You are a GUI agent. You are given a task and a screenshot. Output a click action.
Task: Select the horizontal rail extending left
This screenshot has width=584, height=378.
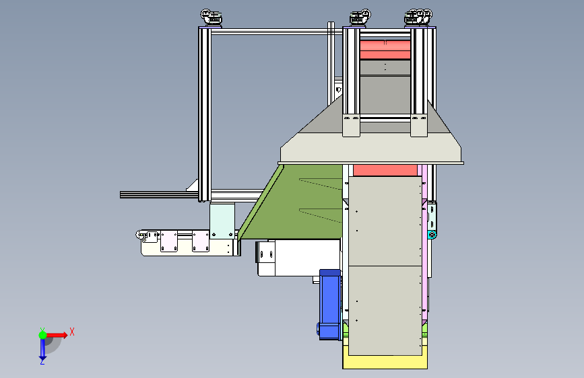click(159, 194)
